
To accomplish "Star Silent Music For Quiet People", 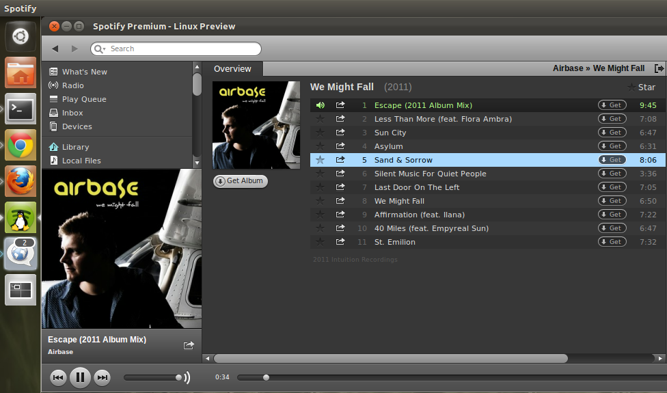I will click(x=321, y=174).
